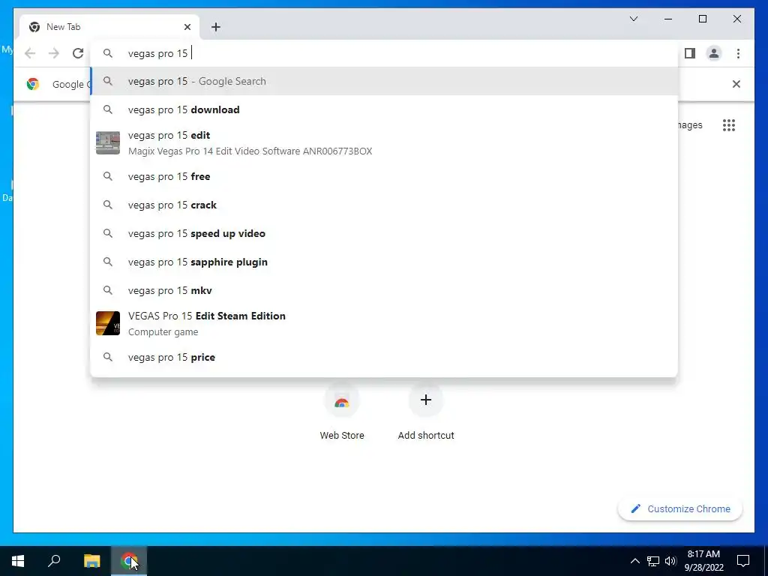
Task: Open the Chrome profile avatar menu
Action: (x=714, y=53)
